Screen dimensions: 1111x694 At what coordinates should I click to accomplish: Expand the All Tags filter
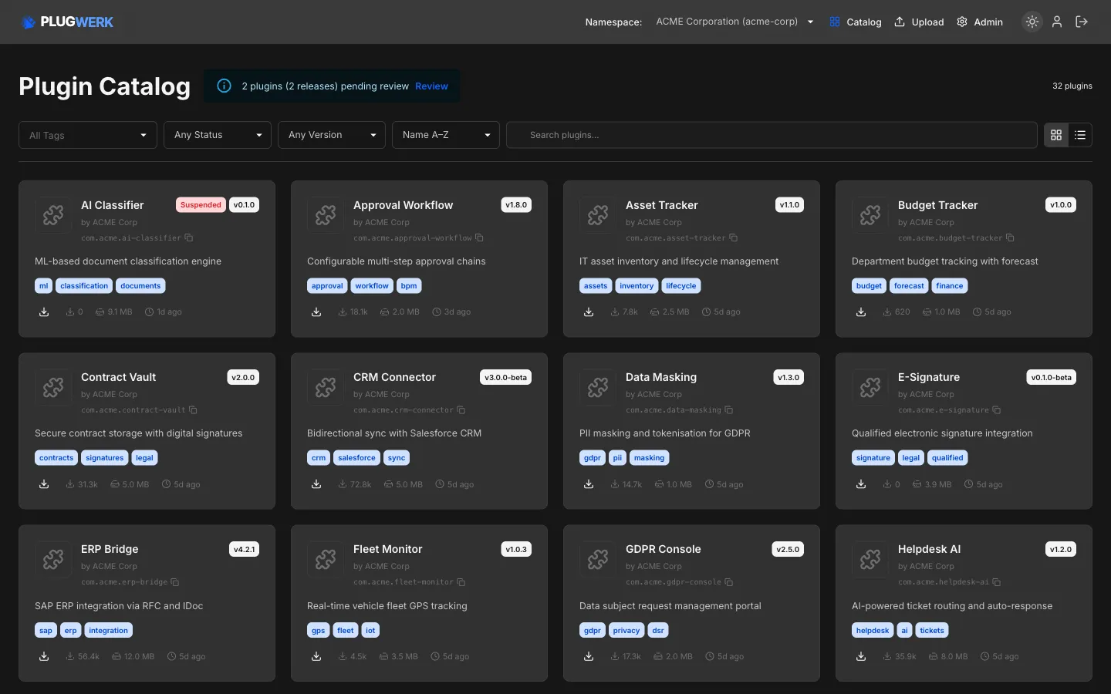click(x=87, y=135)
